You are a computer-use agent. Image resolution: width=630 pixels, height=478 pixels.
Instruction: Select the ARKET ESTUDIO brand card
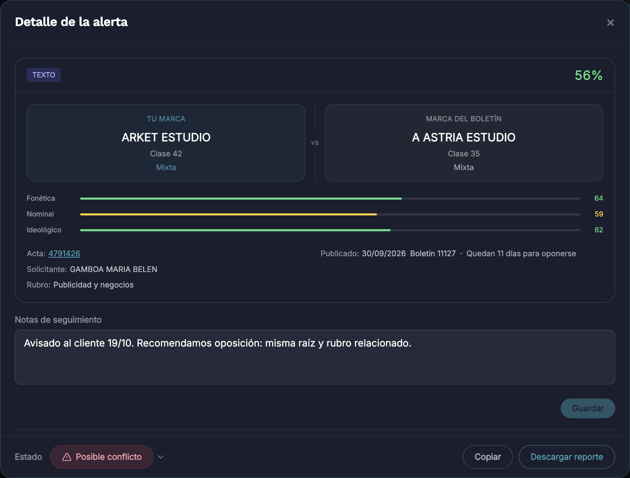[x=166, y=143]
